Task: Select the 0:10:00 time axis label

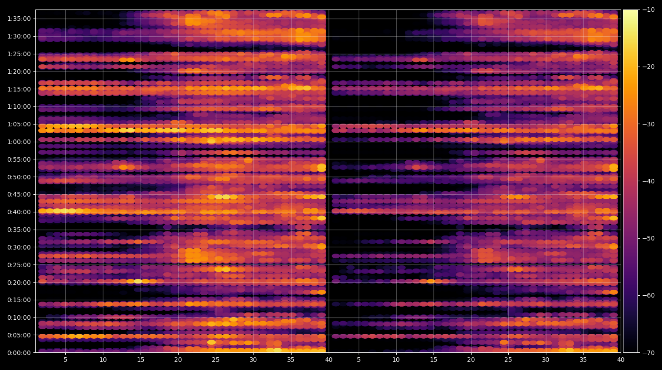Action: pyautogui.click(x=19, y=317)
